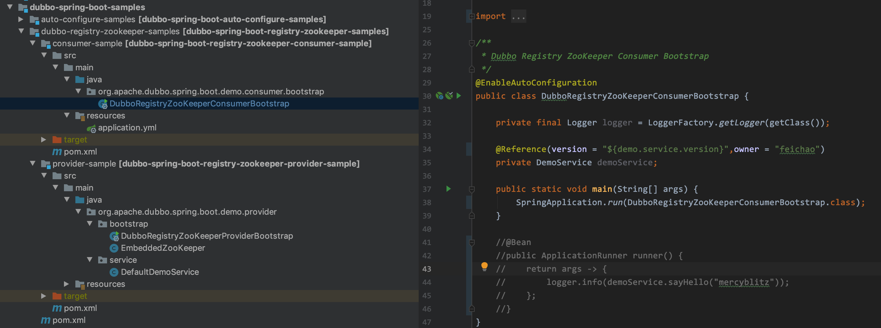This screenshot has height=328, width=881.
Task: Click the consumer-sample pom.xml Maven icon
Action: 57,152
